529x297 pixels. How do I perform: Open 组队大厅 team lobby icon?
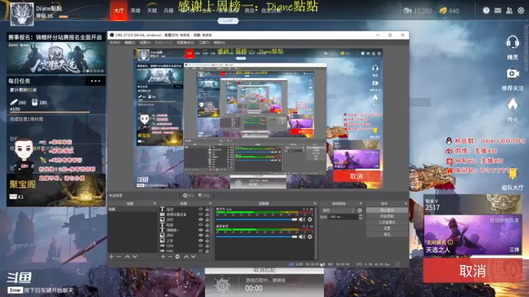(512, 174)
